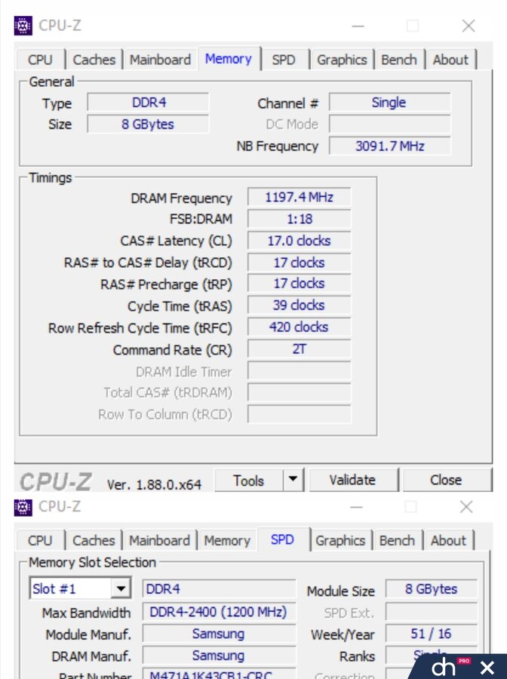
Task: Open the Caches tab in Memory window
Action: pyautogui.click(x=94, y=60)
